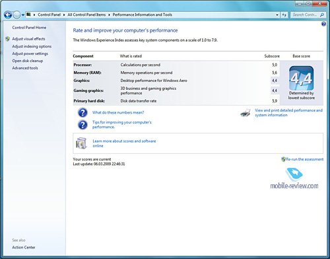Image resolution: width=330 pixels, height=259 pixels.
Task: Click Re-run the assessment link
Action: click(x=305, y=159)
